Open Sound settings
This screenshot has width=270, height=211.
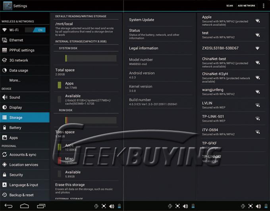click(25, 97)
